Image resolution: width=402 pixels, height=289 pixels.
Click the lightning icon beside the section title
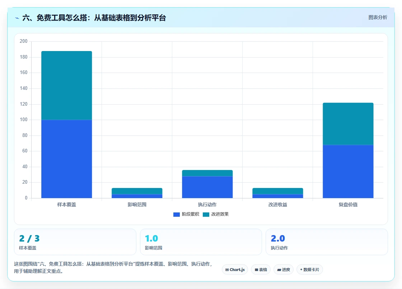point(17,18)
